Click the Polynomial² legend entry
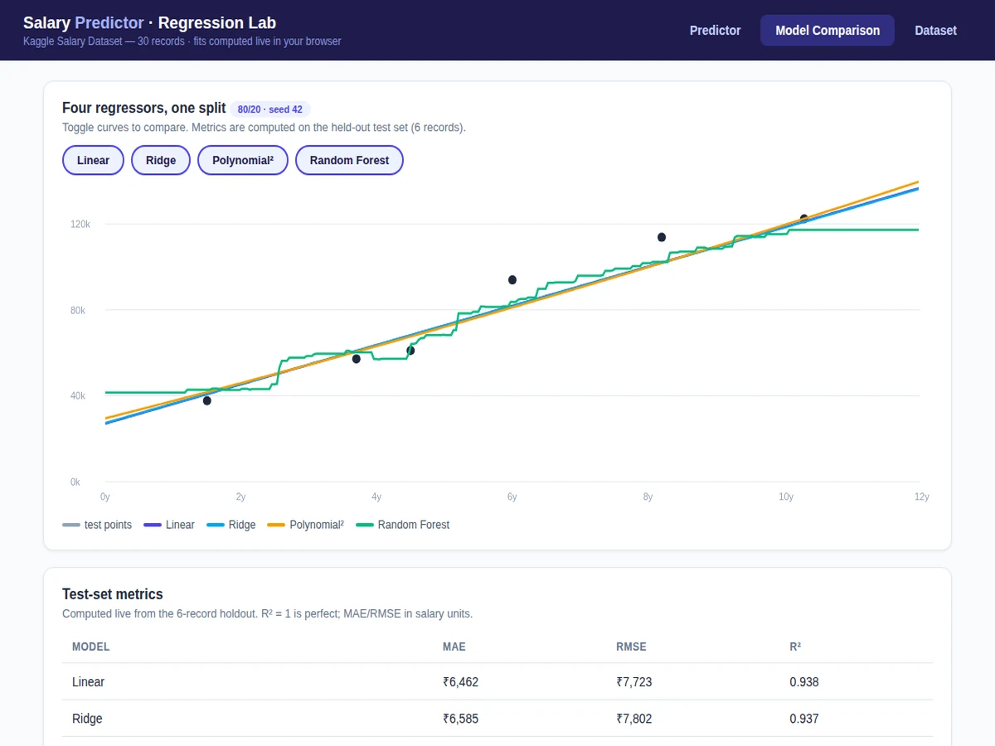Viewport: 995px width, 746px height. (305, 525)
